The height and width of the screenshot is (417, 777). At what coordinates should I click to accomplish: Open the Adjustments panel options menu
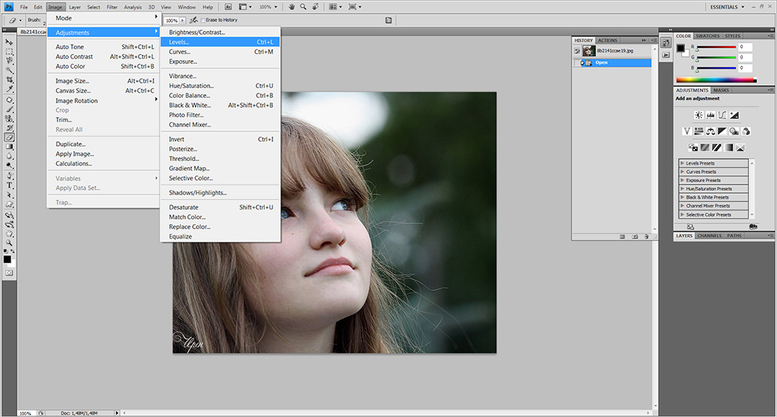point(770,90)
